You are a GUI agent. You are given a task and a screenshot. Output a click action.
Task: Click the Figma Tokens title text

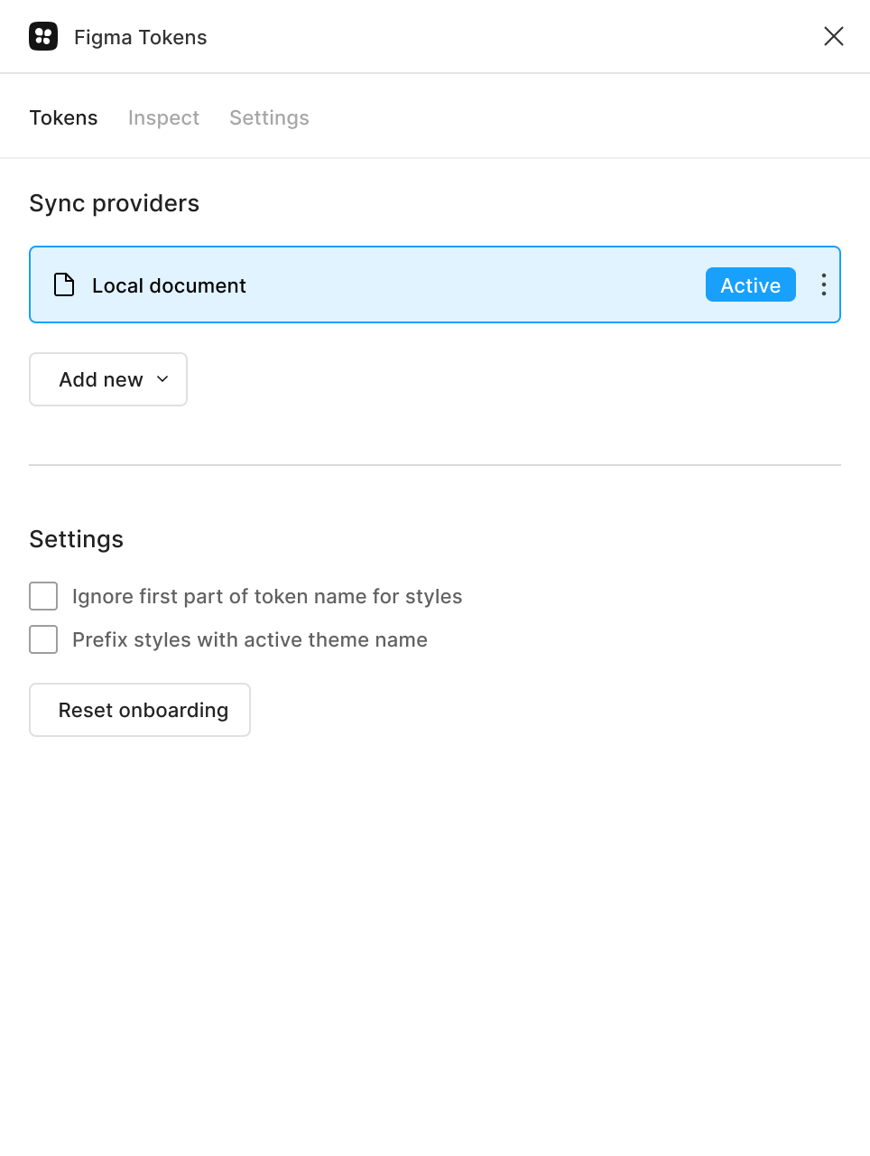tap(140, 37)
